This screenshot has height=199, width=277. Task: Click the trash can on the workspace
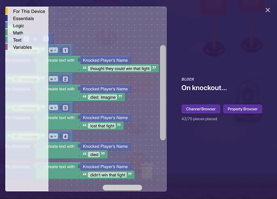(x=147, y=171)
